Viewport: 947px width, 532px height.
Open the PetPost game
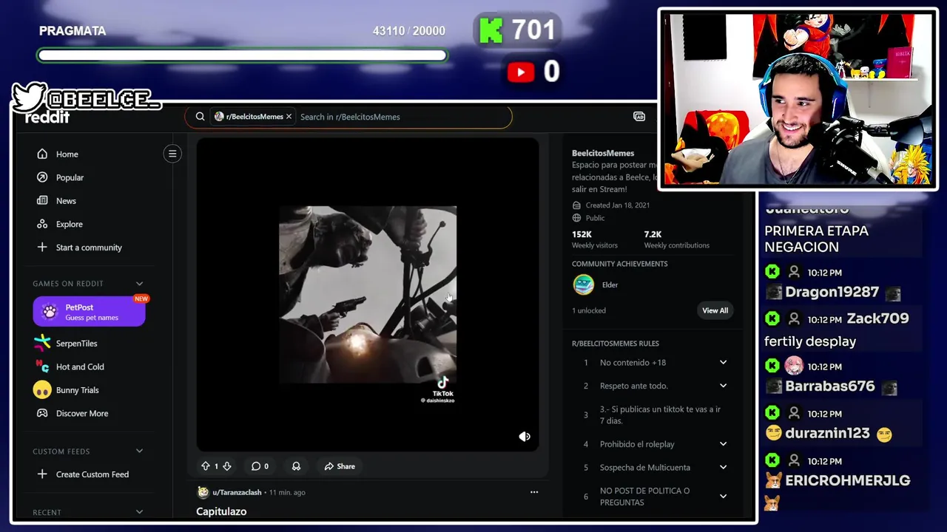click(89, 311)
